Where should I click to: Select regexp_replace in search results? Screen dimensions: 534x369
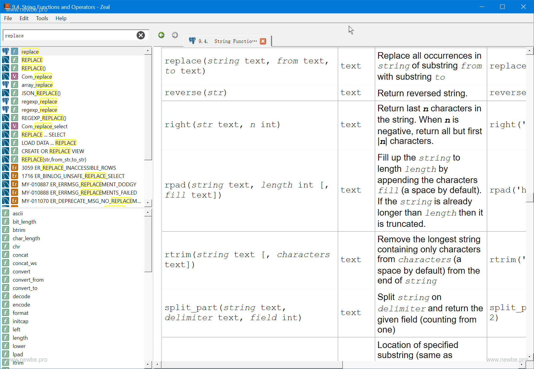[39, 102]
